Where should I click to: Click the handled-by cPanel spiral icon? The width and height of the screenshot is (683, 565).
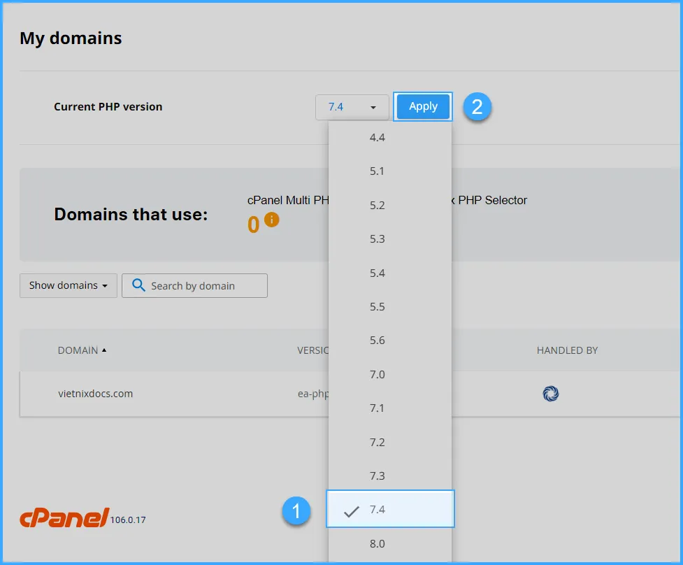[x=551, y=394]
